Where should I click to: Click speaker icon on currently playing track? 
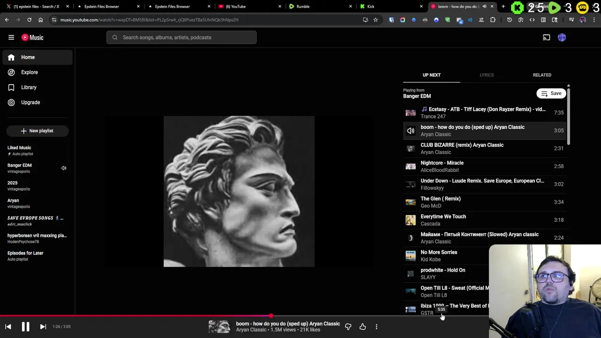click(411, 131)
